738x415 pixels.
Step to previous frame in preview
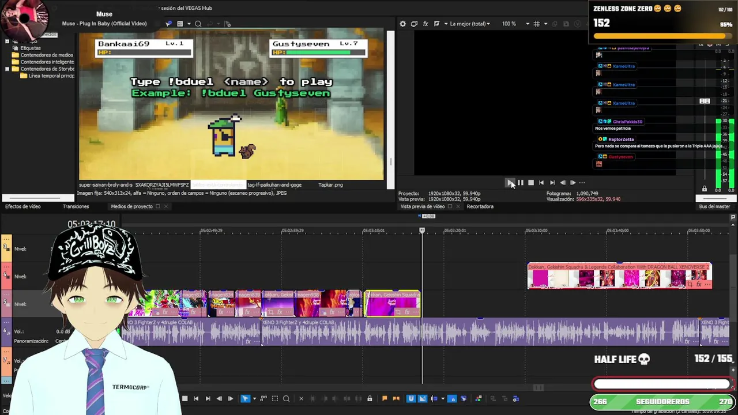tap(562, 183)
